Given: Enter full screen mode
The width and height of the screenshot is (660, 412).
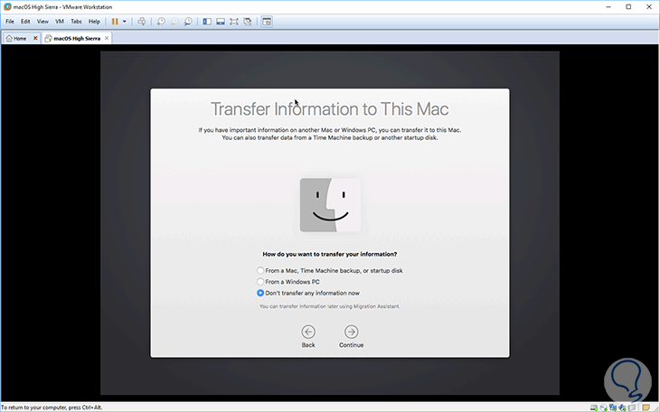Looking at the screenshot, I should (x=233, y=22).
